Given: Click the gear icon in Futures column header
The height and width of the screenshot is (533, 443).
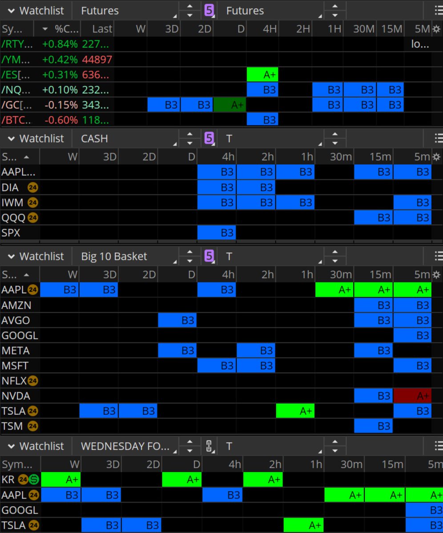Looking at the screenshot, I should (436, 29).
